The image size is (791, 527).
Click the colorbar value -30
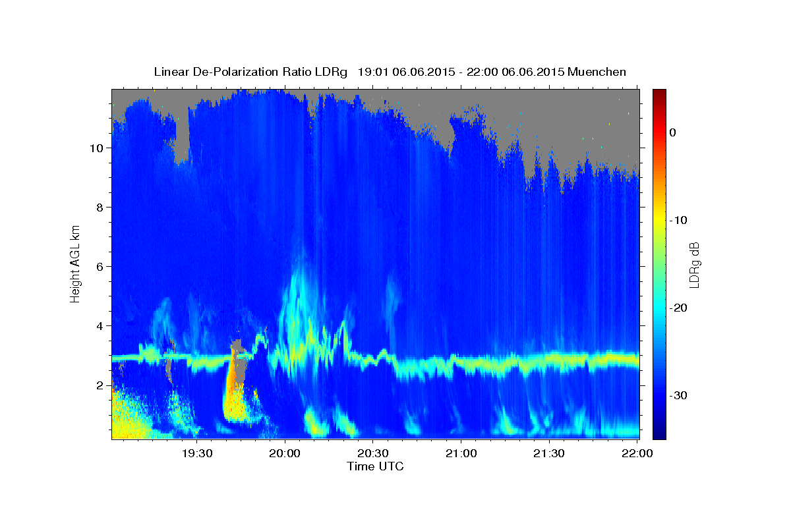679,395
